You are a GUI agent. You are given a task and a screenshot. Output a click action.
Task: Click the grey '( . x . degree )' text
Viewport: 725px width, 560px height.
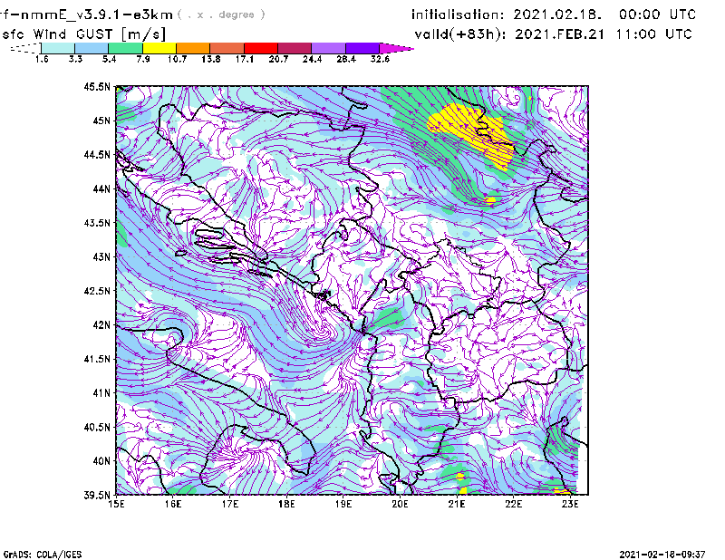click(221, 14)
